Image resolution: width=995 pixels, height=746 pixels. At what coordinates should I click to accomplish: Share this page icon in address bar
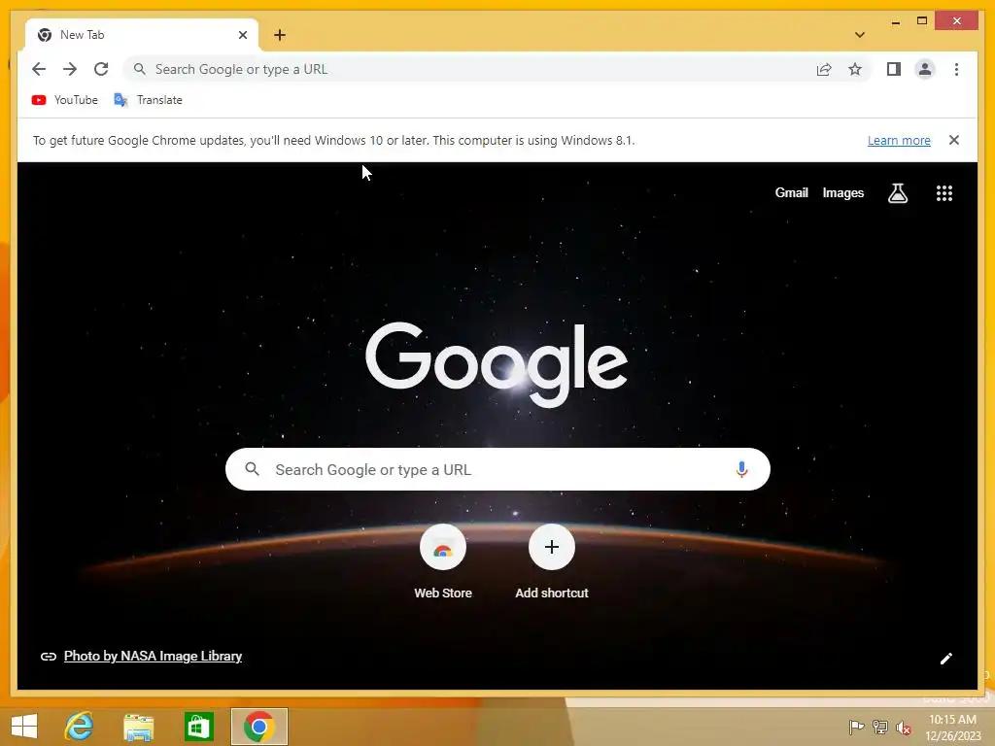coord(824,69)
